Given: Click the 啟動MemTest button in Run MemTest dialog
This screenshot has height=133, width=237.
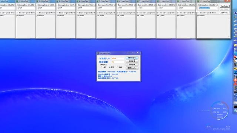Looking at the screenshot, I should 132,58.
